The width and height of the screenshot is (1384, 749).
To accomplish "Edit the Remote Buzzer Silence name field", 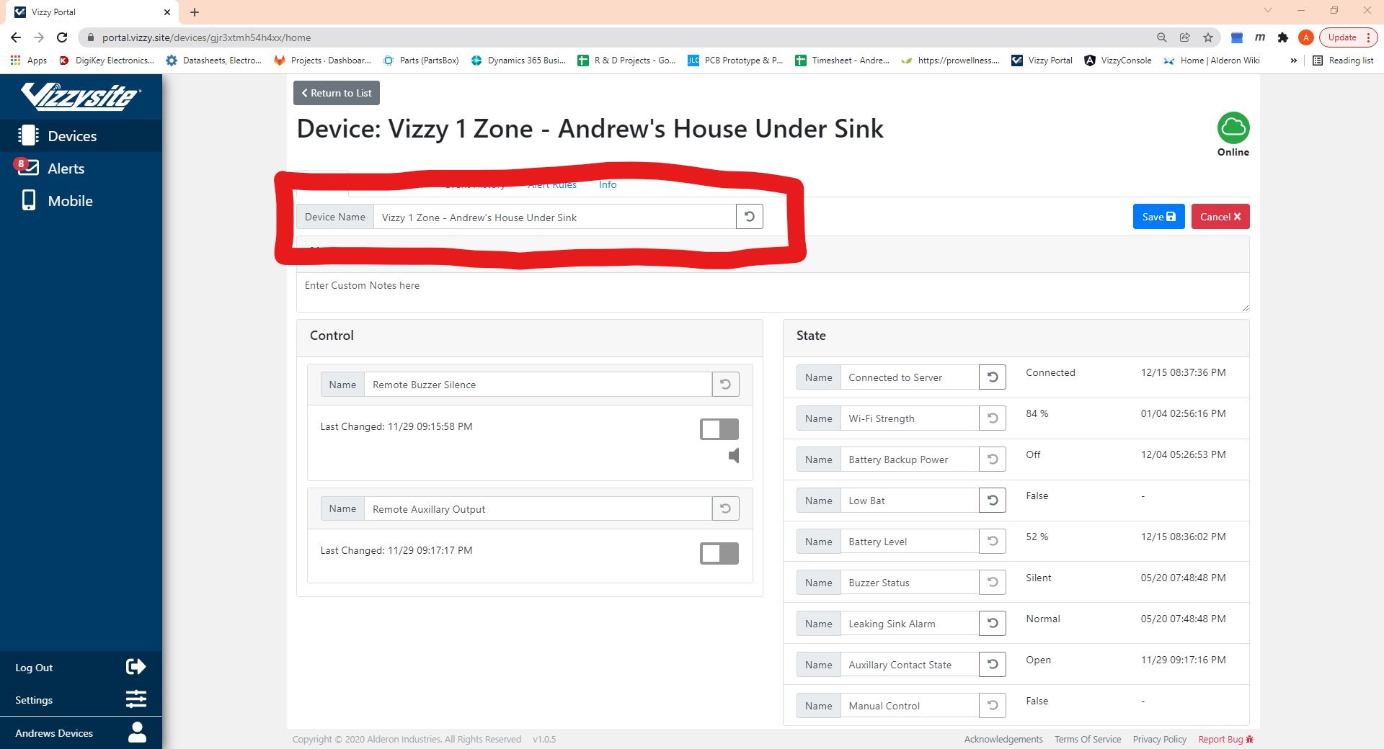I will (x=538, y=385).
